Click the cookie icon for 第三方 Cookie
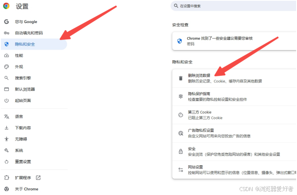The width and height of the screenshot is (297, 195). [x=181, y=115]
